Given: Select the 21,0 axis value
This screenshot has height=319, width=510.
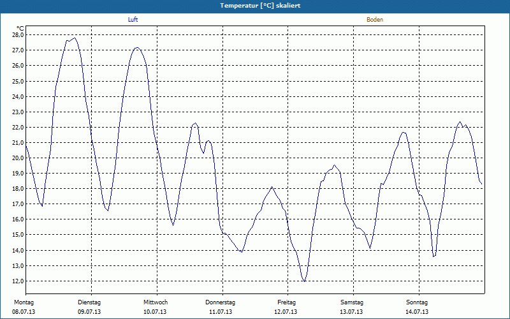Looking at the screenshot, I should click(x=18, y=142).
